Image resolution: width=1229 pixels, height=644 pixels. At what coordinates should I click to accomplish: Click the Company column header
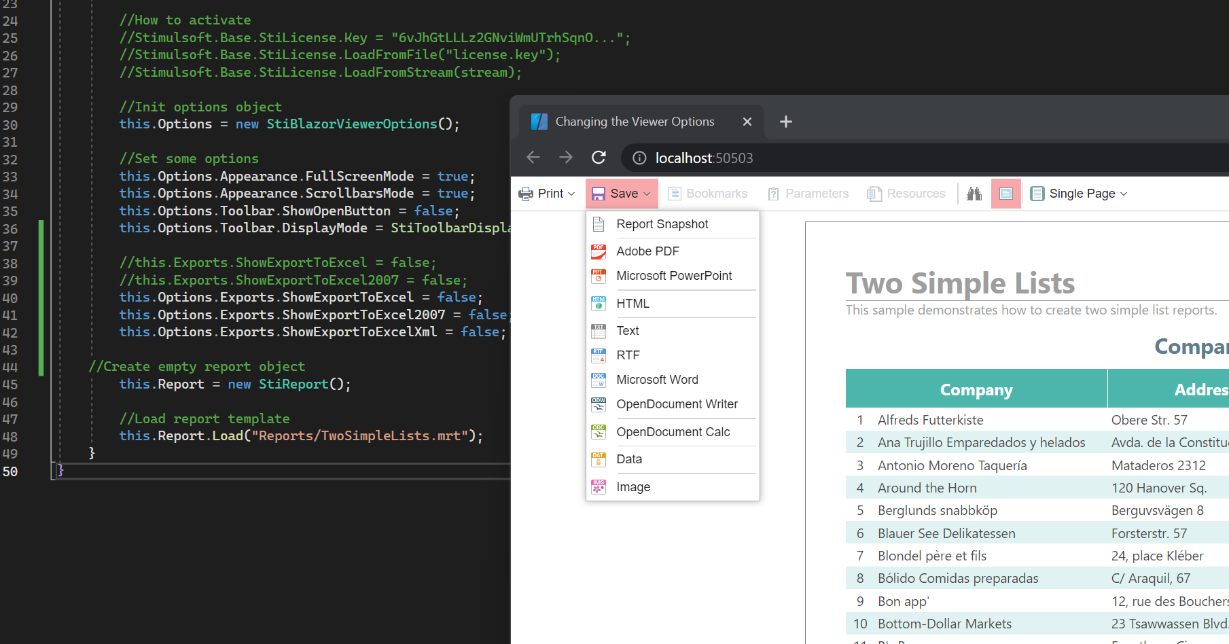click(976, 390)
